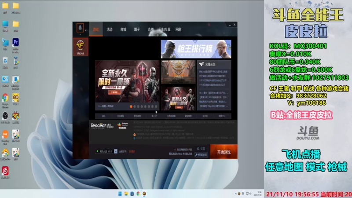Image resolution: width=352 pixels, height=198 pixels.
Task: Expand the 南方大区 server dropdown arrow
Action: (x=116, y=151)
